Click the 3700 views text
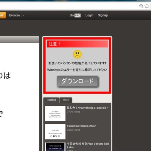151x151 pixels. tap(73, 112)
